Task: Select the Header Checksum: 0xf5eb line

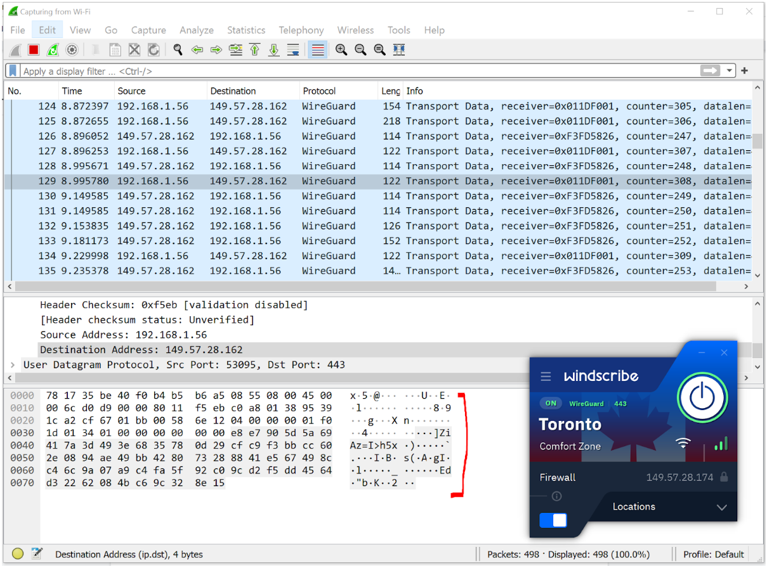Action: coord(174,305)
